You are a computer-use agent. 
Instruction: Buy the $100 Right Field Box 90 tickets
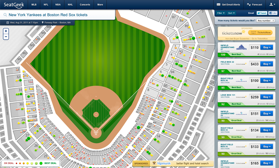coord(266,81)
